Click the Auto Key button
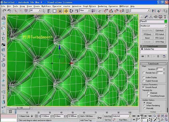This screenshot has height=122, width=169. (108, 116)
